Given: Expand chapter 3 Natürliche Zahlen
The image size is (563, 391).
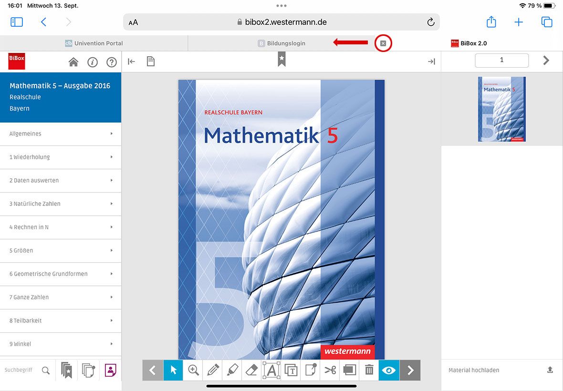Looking at the screenshot, I should (x=61, y=204).
